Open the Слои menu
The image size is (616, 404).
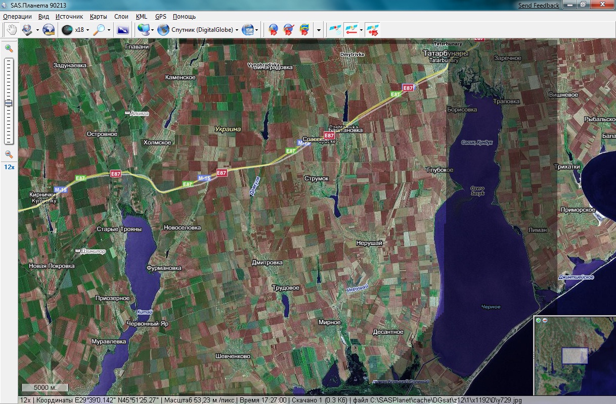[x=121, y=17]
